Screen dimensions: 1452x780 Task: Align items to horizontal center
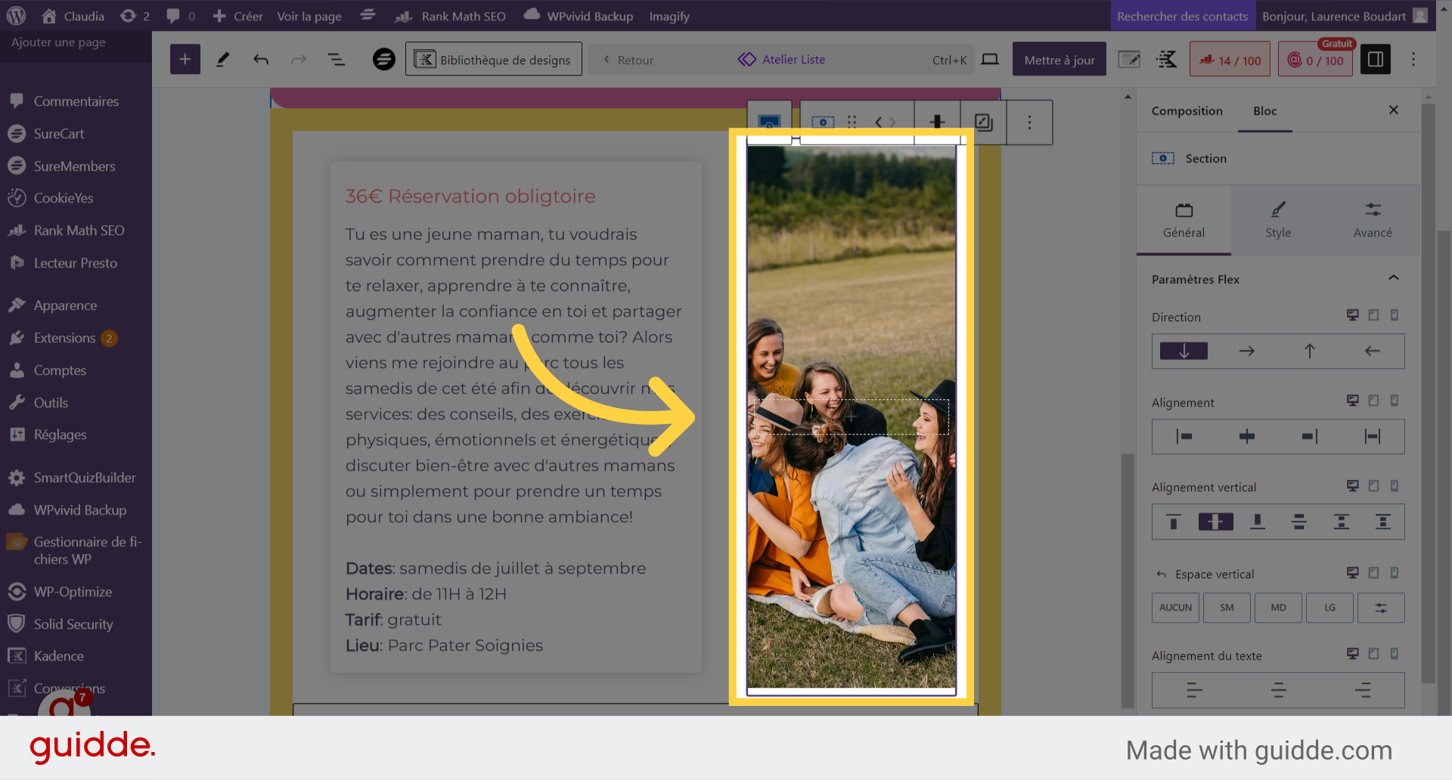tap(1247, 436)
